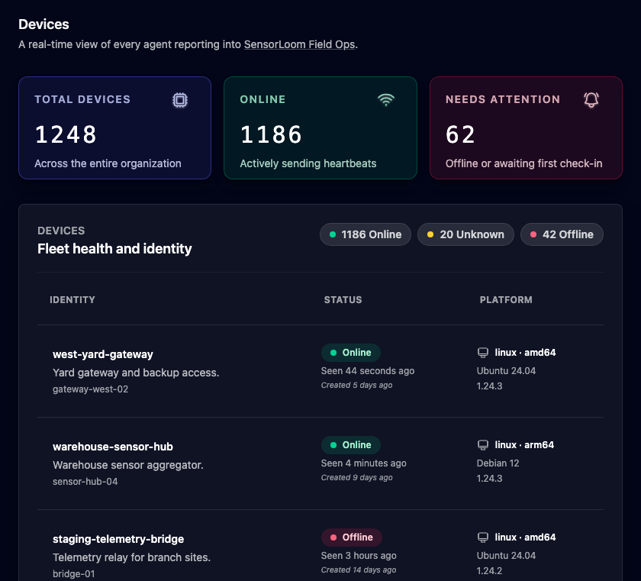Sort by the IDENTITY column header
Viewport: 641px width, 581px height.
point(72,299)
